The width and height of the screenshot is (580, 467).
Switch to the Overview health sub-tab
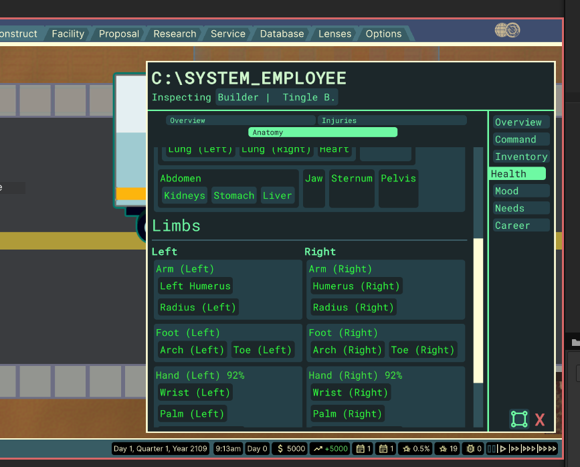pyautogui.click(x=240, y=120)
